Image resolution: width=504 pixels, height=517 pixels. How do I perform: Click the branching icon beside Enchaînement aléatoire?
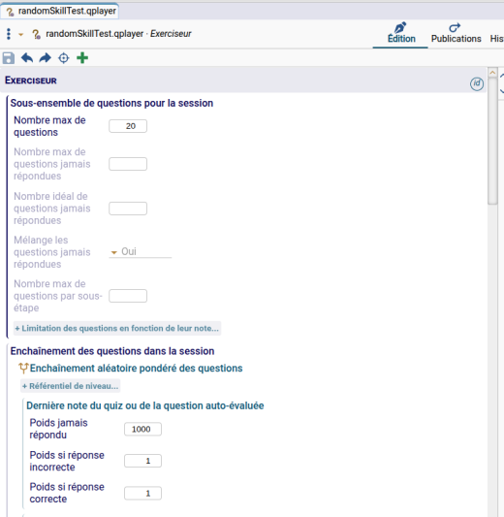coord(23,369)
